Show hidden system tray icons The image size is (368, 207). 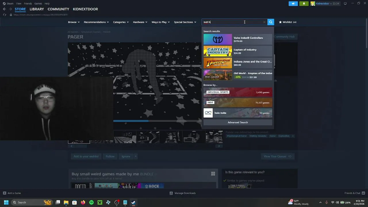tap(320, 202)
